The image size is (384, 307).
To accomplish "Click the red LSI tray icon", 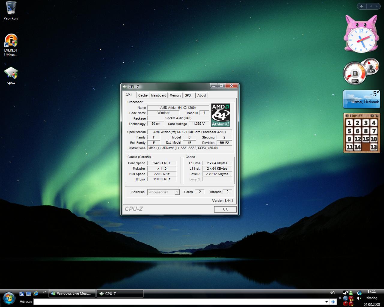I will [351, 298].
